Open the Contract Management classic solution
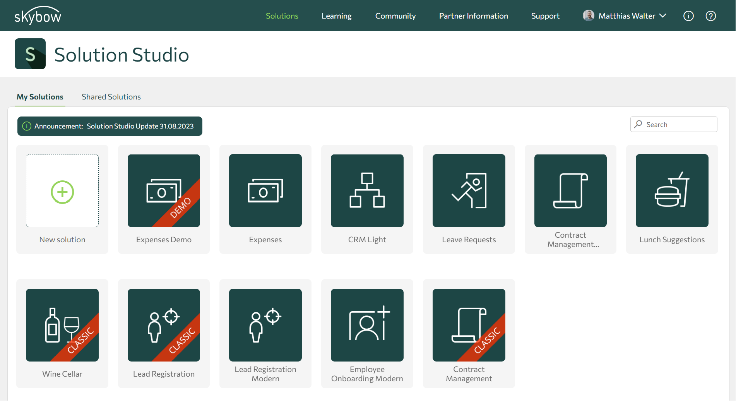The image size is (736, 401). point(469,325)
